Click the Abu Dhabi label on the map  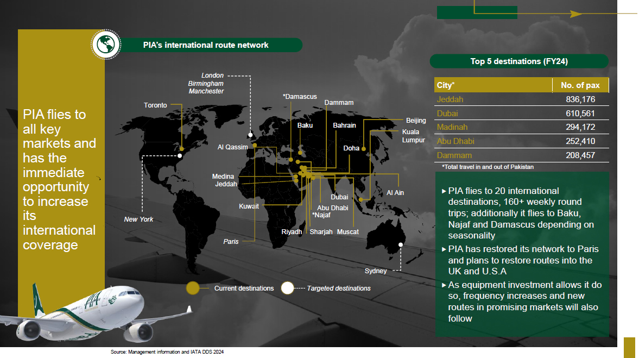(333, 208)
